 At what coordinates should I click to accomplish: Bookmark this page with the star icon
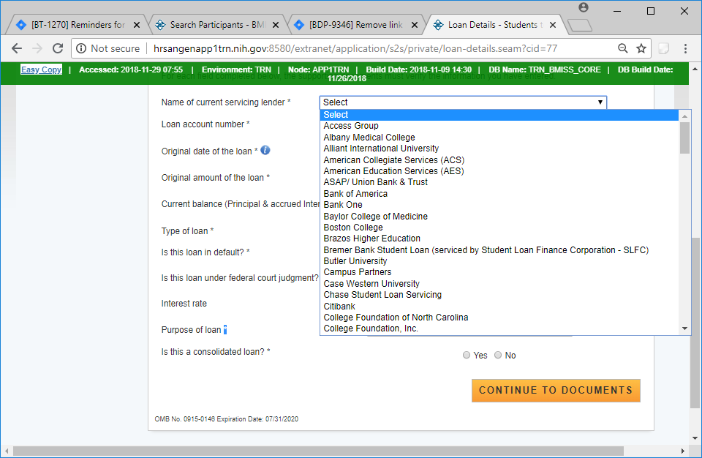(x=641, y=48)
